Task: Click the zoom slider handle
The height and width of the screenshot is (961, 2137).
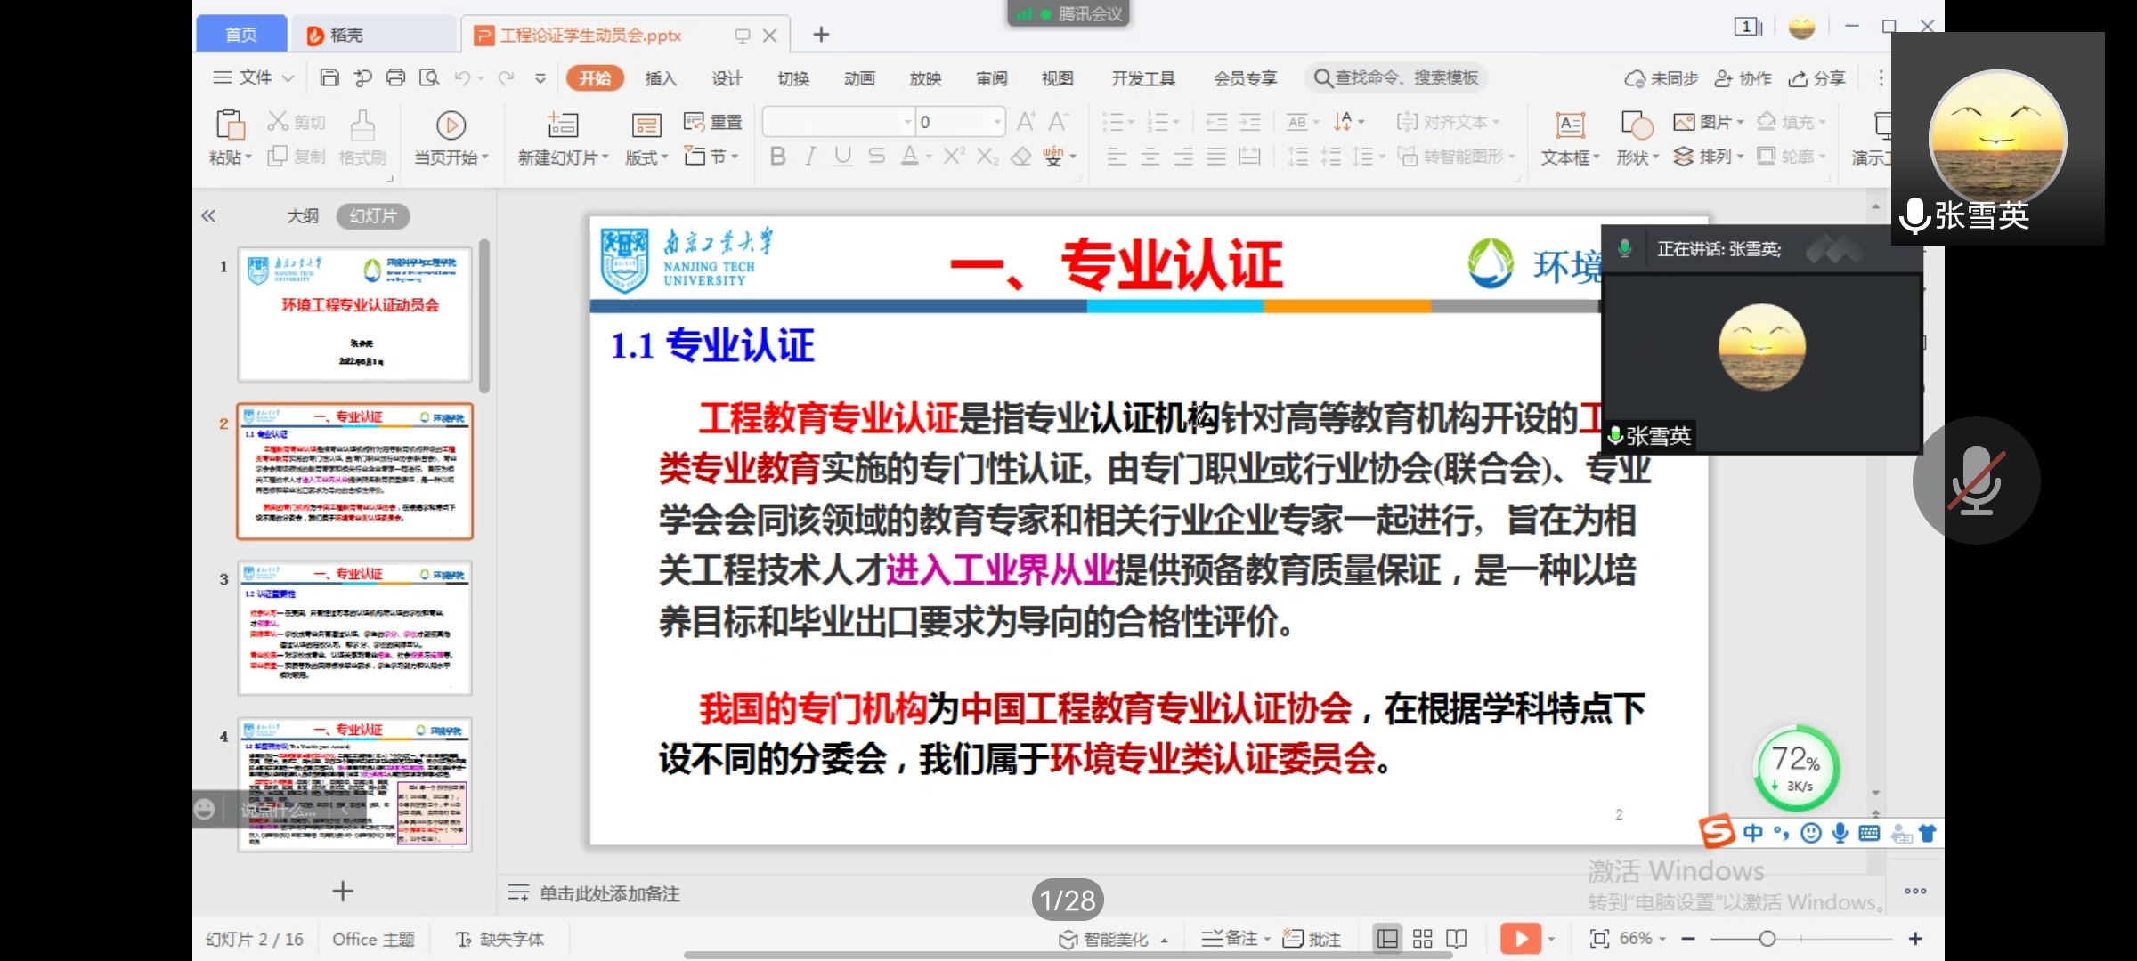Action: [x=1767, y=938]
